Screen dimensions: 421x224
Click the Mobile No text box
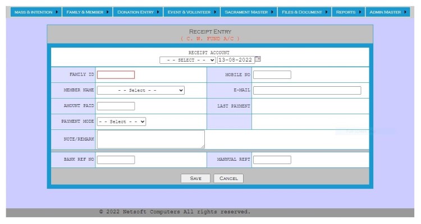point(272,74)
